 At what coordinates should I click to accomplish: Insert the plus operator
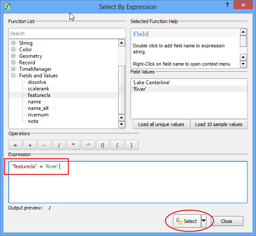[30, 145]
